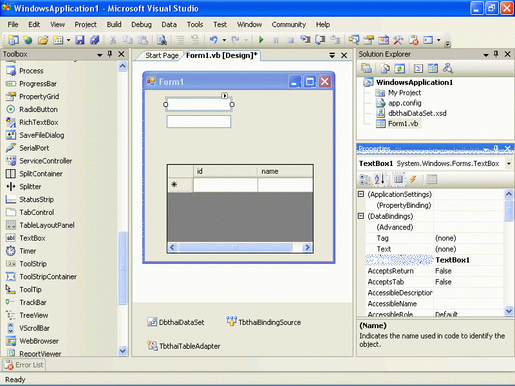Sort properties alphabetically with A-Z icon
The width and height of the screenshot is (515, 386).
(x=379, y=179)
